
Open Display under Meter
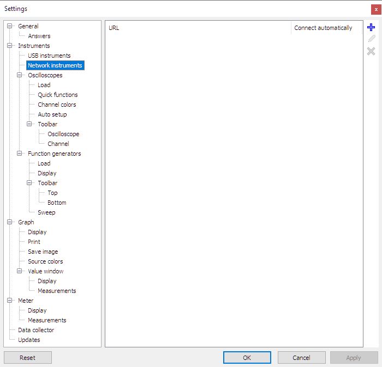pos(37,310)
